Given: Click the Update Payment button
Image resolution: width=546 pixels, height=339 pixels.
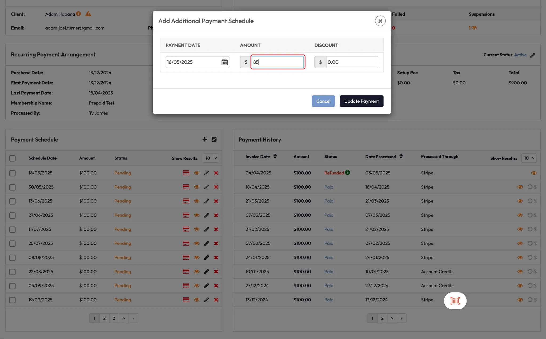Looking at the screenshot, I should click(361, 101).
